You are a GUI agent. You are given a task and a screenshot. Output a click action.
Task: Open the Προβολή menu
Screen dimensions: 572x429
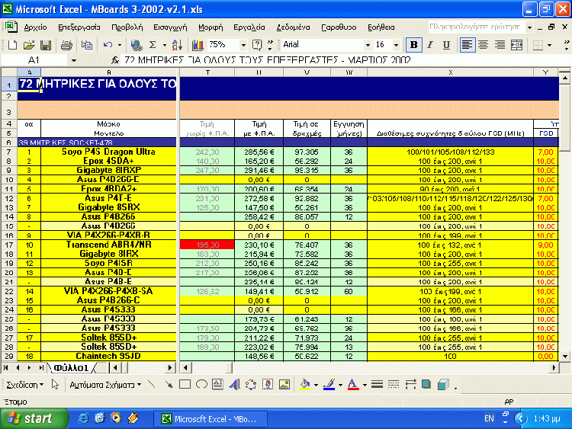127,27
